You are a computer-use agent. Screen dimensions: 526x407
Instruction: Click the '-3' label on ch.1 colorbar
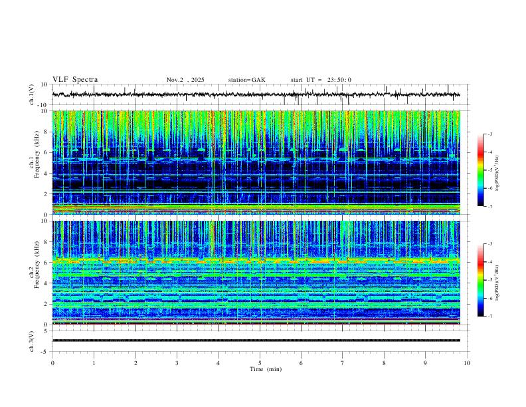click(x=489, y=134)
